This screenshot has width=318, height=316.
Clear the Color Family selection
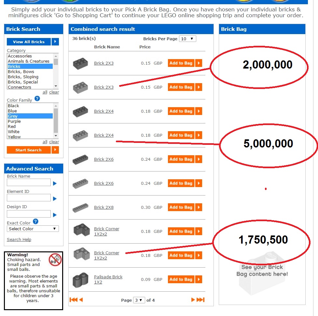click(x=54, y=142)
